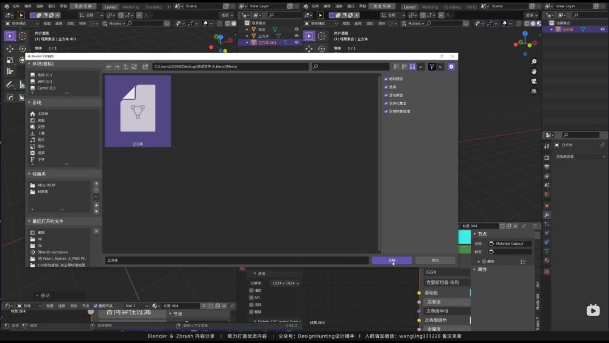The width and height of the screenshot is (609, 343).
Task: Open 渲染 menu in right Blender window
Action: pos(339,6)
